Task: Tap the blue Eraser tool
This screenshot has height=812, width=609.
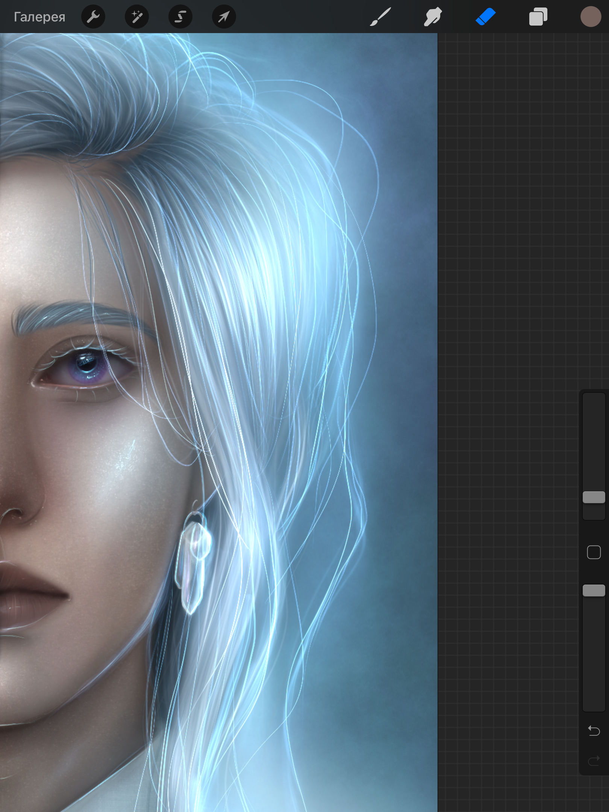Action: pyautogui.click(x=485, y=17)
